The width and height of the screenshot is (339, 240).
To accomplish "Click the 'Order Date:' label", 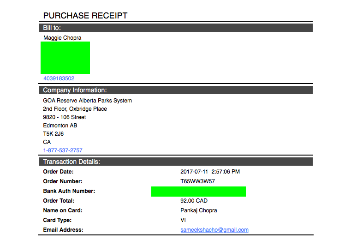I will 59,172.
